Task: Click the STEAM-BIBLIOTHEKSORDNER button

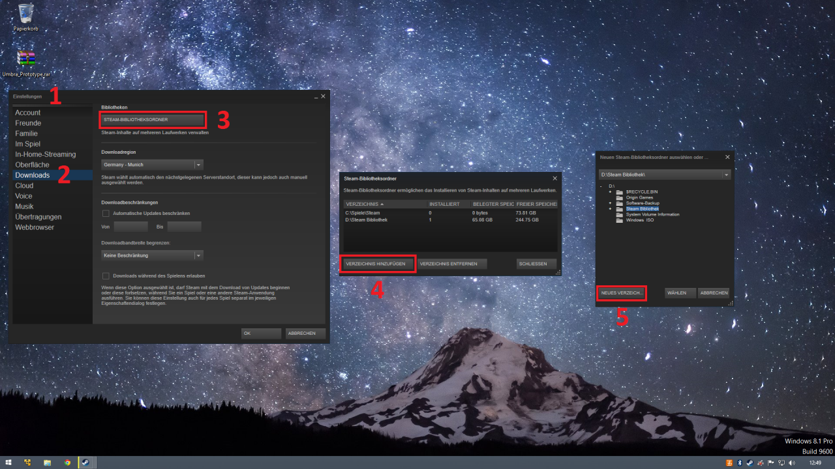Action: pos(153,120)
